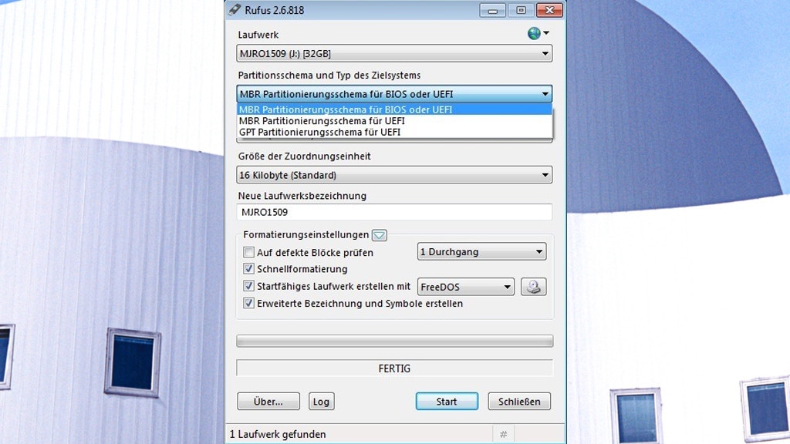Enable Auf defekte Blöcke prüfen checkbox
This screenshot has width=790, height=444.
click(x=248, y=252)
